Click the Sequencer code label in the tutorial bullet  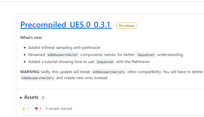click(x=106, y=62)
